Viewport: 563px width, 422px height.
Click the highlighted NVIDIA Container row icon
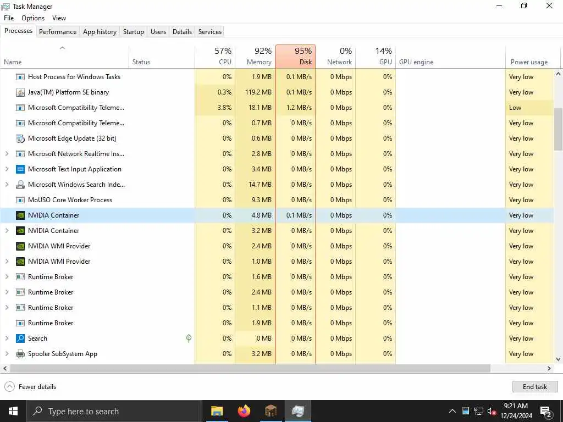[x=20, y=215]
